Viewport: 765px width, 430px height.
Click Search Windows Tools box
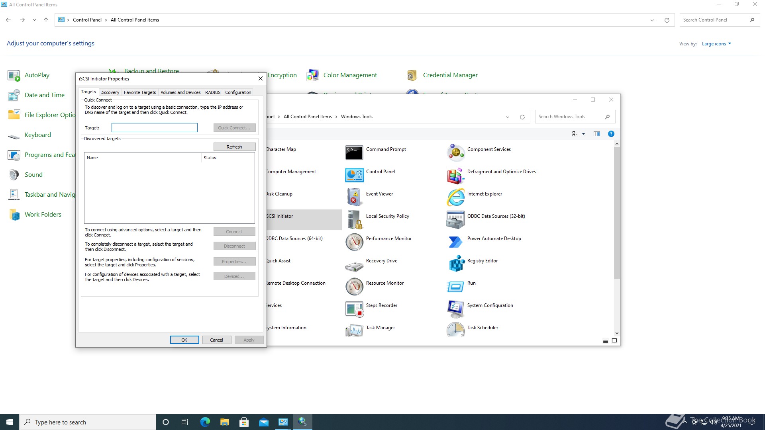(x=575, y=117)
